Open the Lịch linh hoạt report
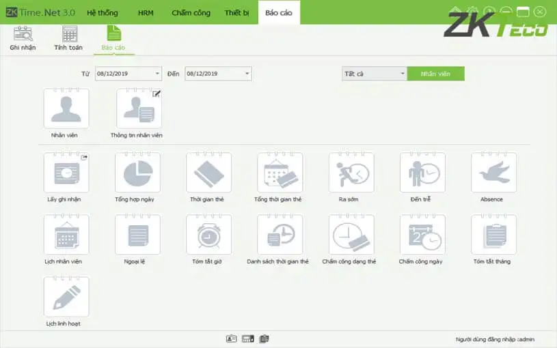This screenshot has width=557, height=348. pyautogui.click(x=66, y=297)
